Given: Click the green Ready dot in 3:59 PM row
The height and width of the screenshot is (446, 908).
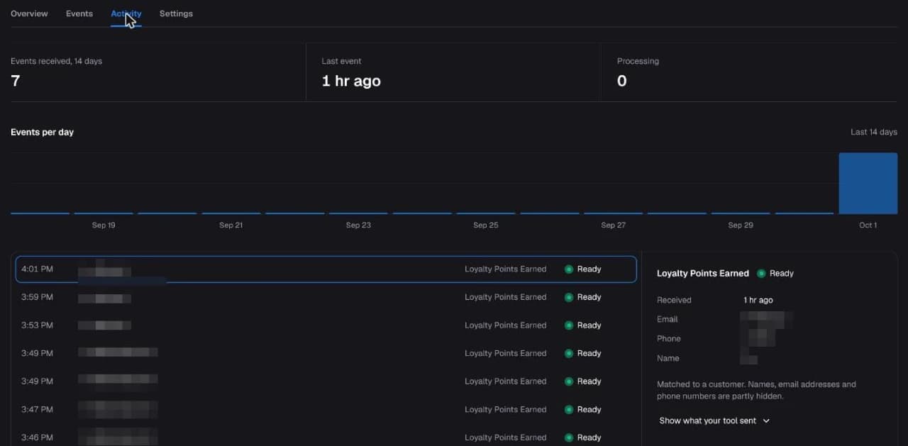Looking at the screenshot, I should click(x=569, y=297).
